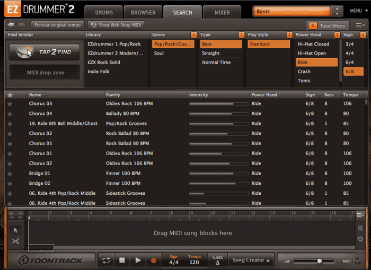Start playback with the play button
Image resolution: width=371 pixels, height=270 pixels.
point(138,260)
